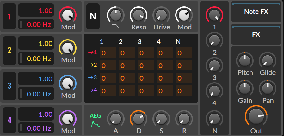Click operator 3 ratio value 1.00
This screenshot has width=284, height=136.
point(36,79)
